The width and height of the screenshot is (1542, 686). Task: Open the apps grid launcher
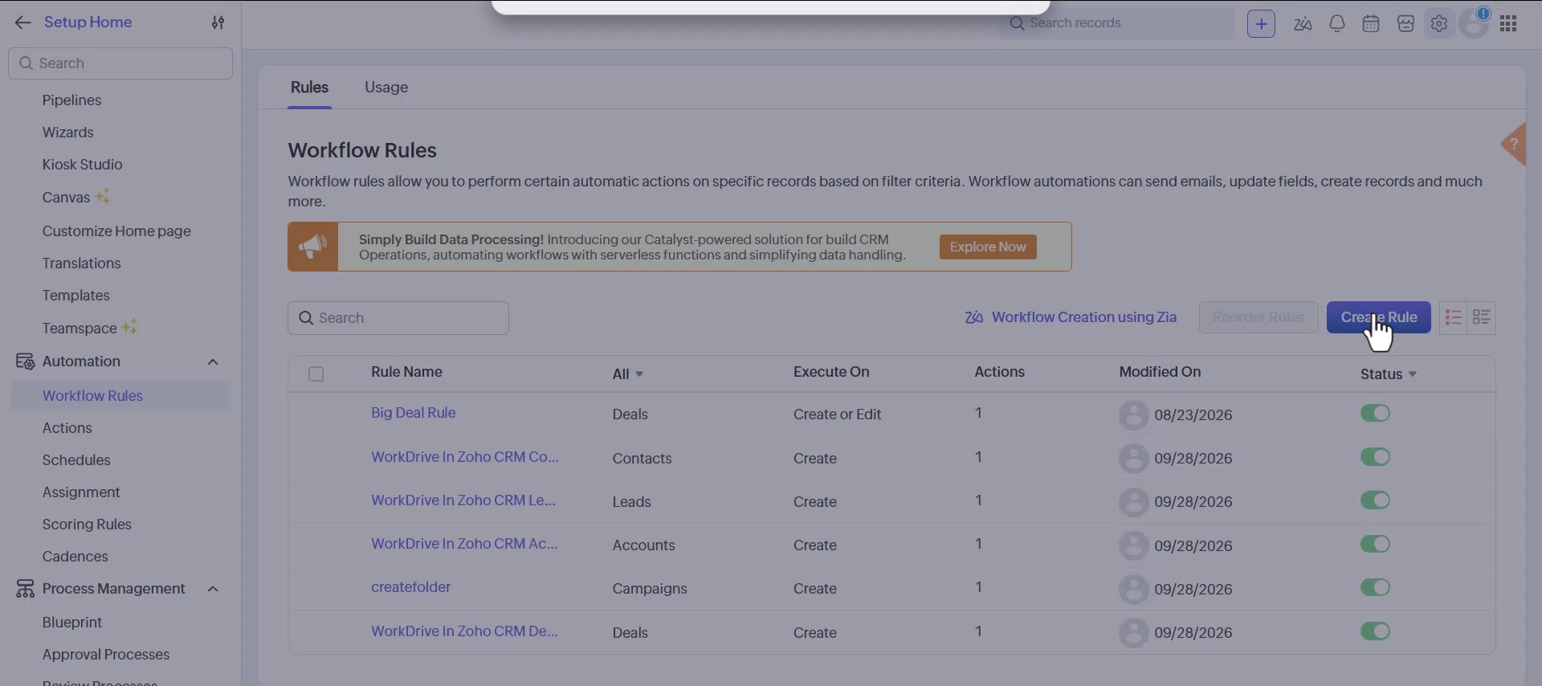[1508, 24]
